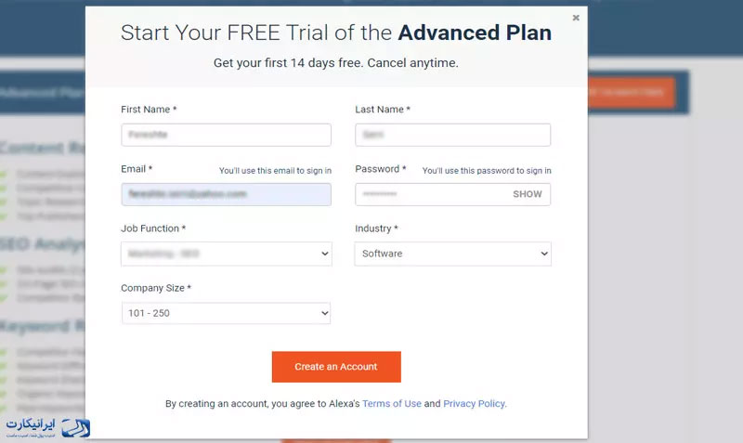Open the Job Function dropdown
Image resolution: width=743 pixels, height=443 pixels.
pyautogui.click(x=227, y=254)
